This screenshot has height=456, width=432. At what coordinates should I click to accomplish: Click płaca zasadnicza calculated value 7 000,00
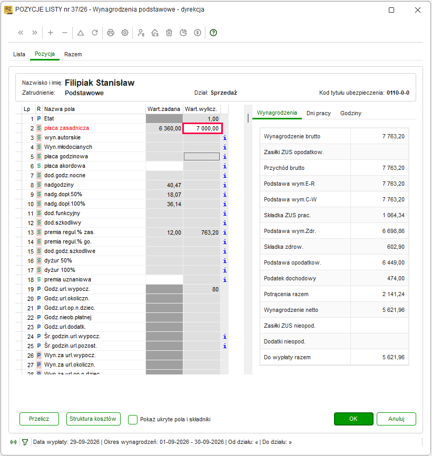[202, 128]
